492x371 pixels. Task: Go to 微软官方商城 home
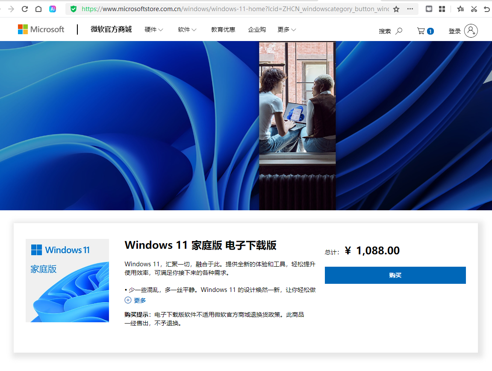click(112, 29)
